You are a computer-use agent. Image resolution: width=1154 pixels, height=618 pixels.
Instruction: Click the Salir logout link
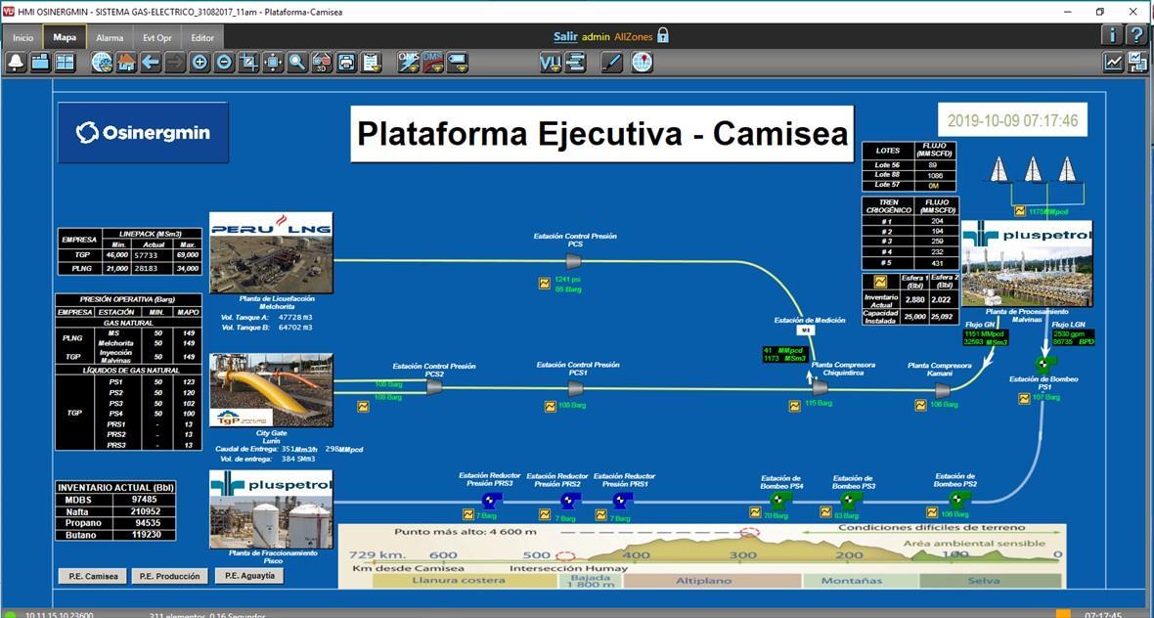pyautogui.click(x=565, y=37)
